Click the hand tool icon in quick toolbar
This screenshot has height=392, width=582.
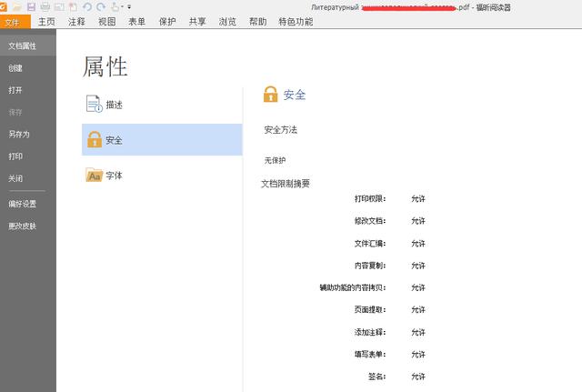click(115, 6)
